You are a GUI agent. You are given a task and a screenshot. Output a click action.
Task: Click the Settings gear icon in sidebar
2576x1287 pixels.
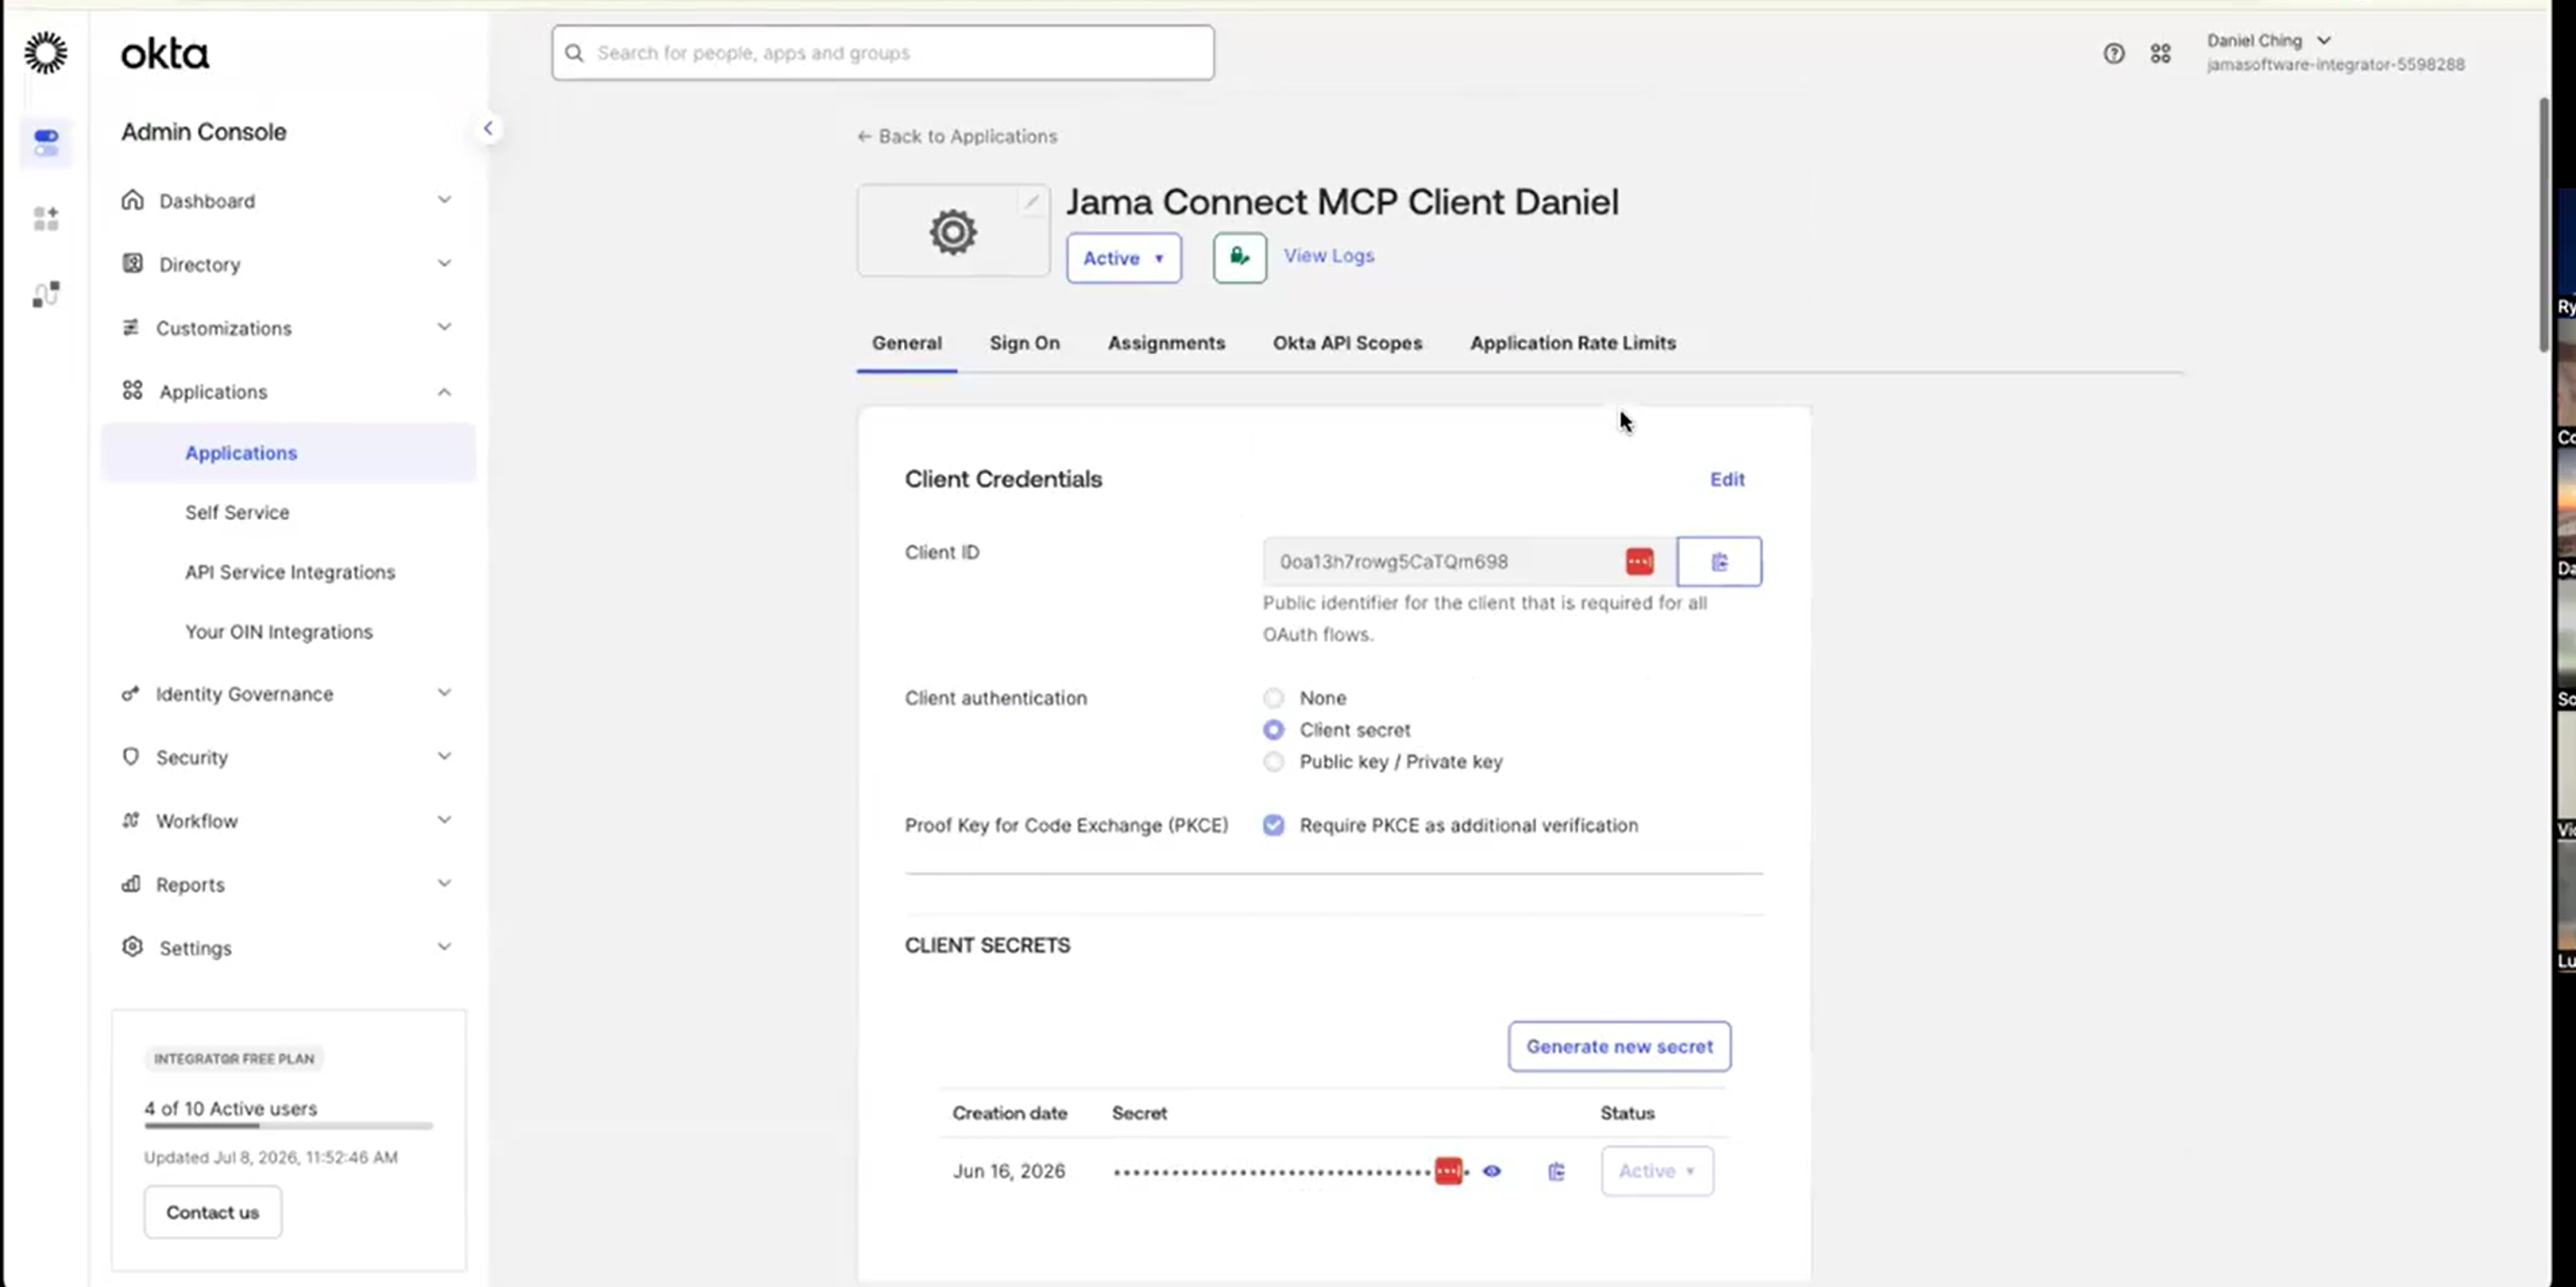[x=132, y=946]
